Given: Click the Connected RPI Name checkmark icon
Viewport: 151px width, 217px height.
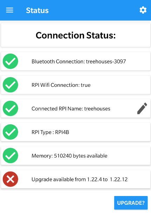Looking at the screenshot, I should [x=11, y=108].
